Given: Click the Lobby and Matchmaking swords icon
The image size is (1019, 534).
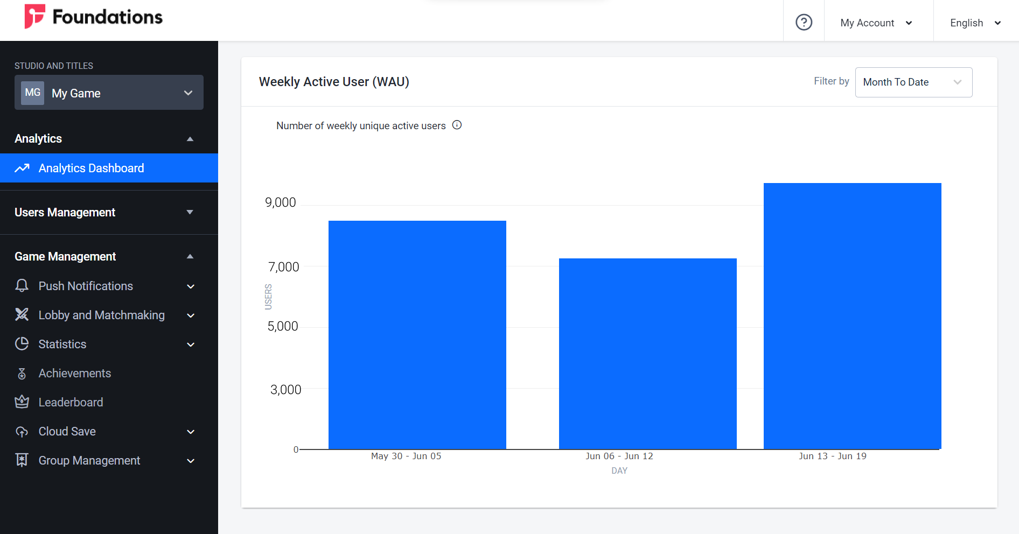Looking at the screenshot, I should (22, 315).
